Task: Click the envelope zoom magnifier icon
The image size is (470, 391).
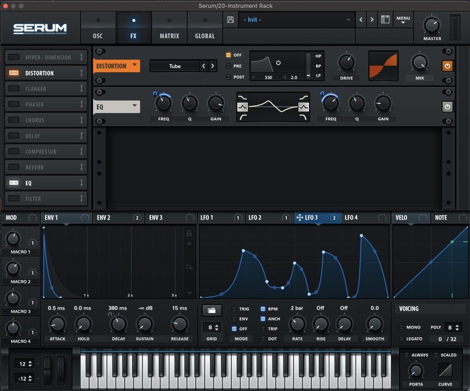Action: [x=189, y=267]
